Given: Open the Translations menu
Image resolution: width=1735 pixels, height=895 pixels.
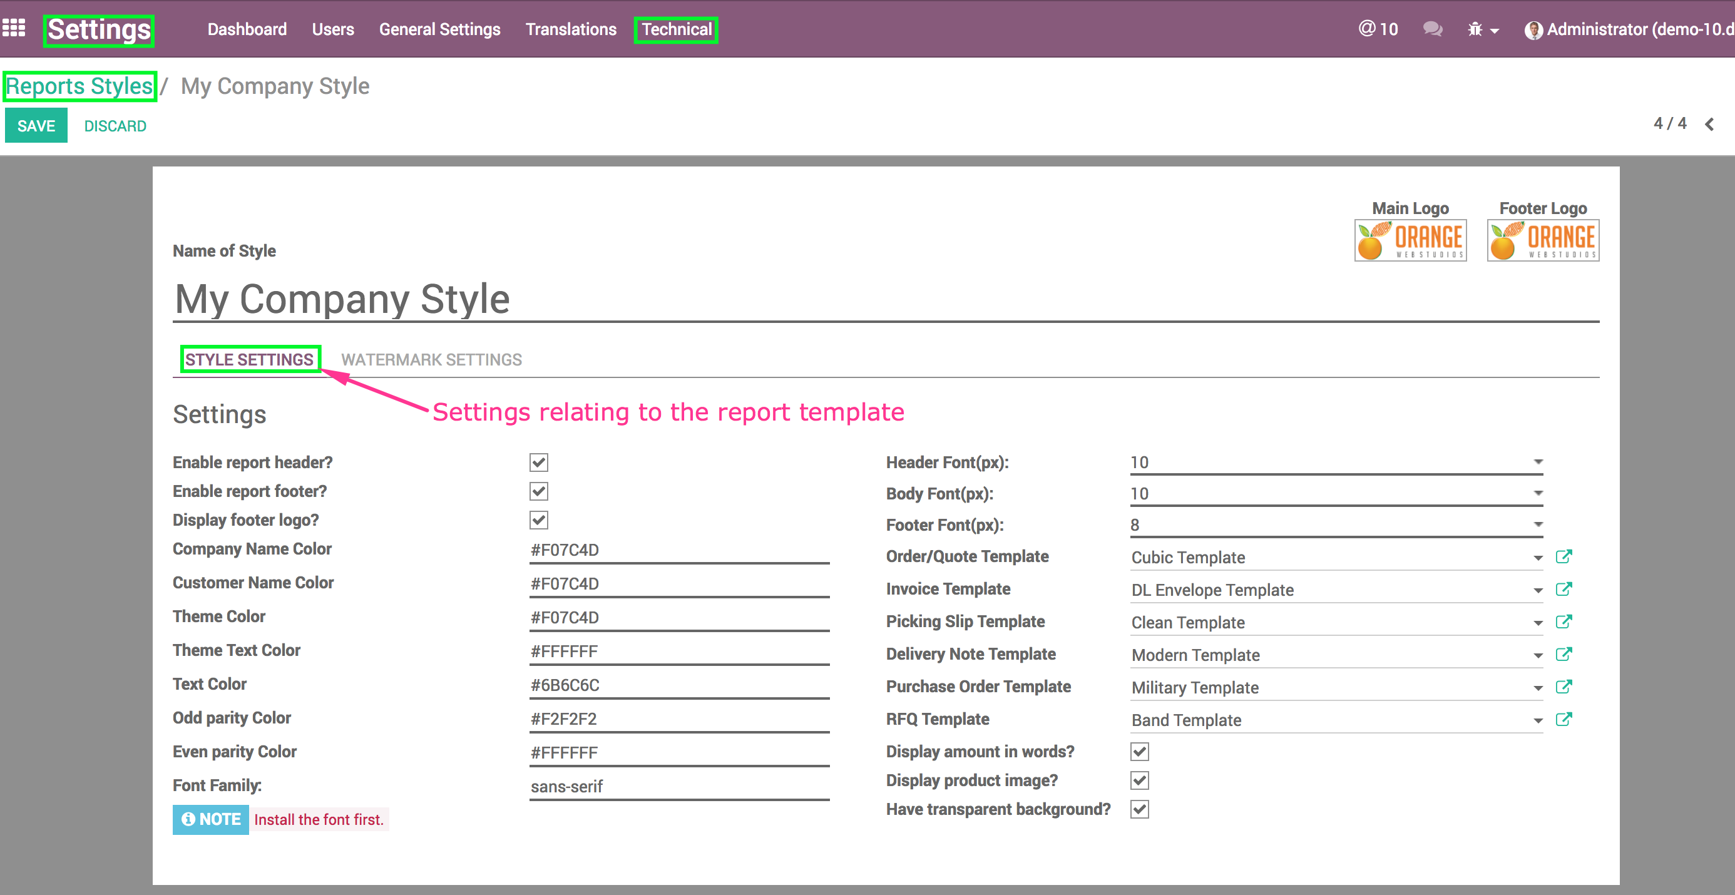Looking at the screenshot, I should [x=571, y=29].
